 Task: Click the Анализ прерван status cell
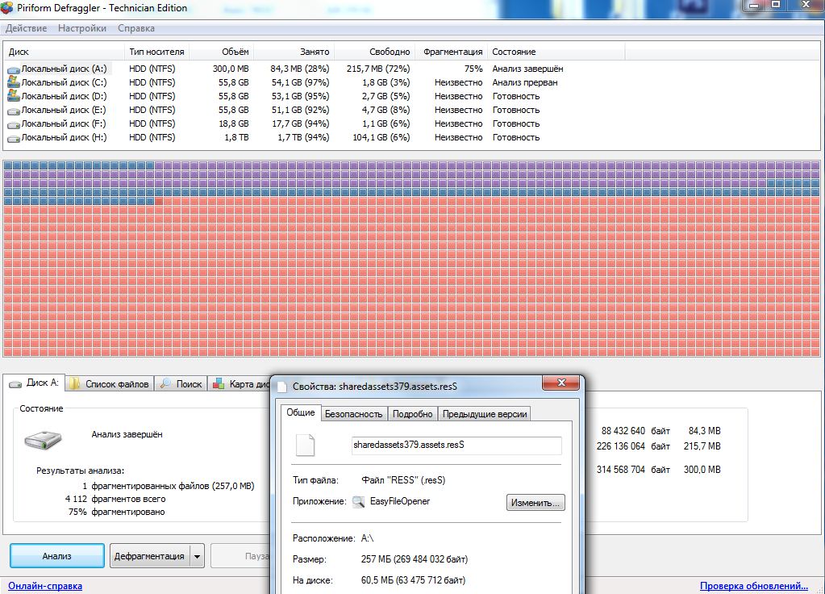[524, 82]
